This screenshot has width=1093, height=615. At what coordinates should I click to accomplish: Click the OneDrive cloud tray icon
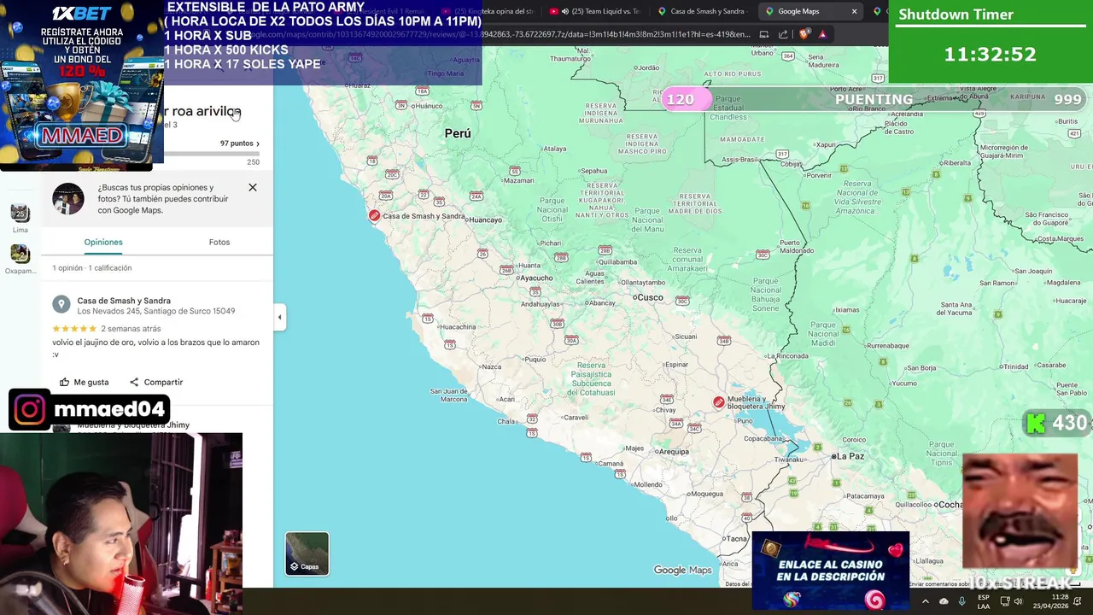point(944,601)
